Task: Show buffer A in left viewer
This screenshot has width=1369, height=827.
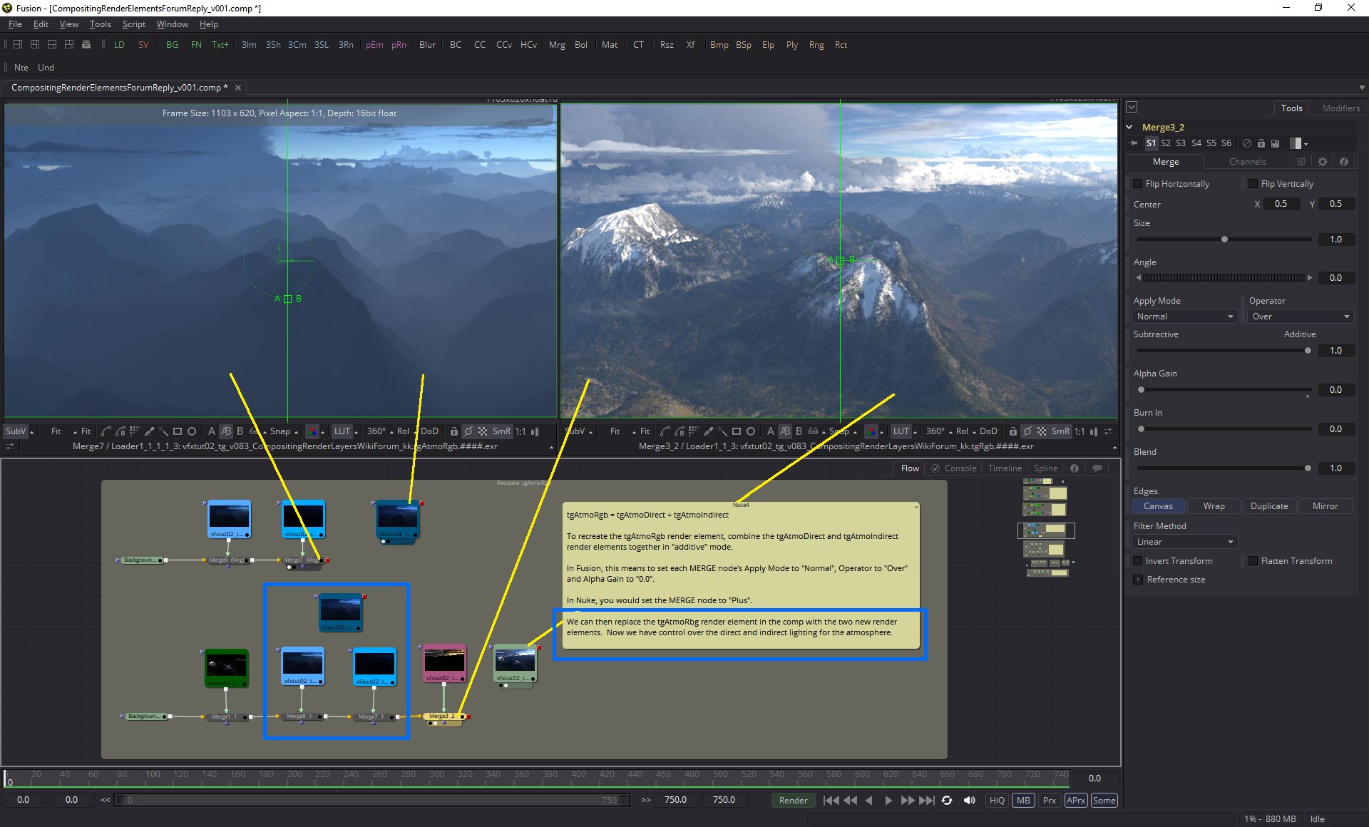Action: (211, 431)
